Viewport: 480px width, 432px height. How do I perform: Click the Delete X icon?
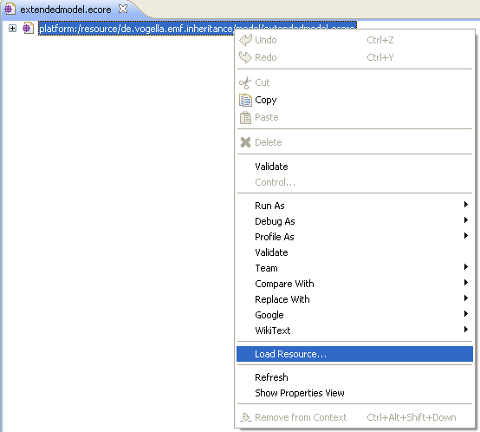[x=245, y=142]
